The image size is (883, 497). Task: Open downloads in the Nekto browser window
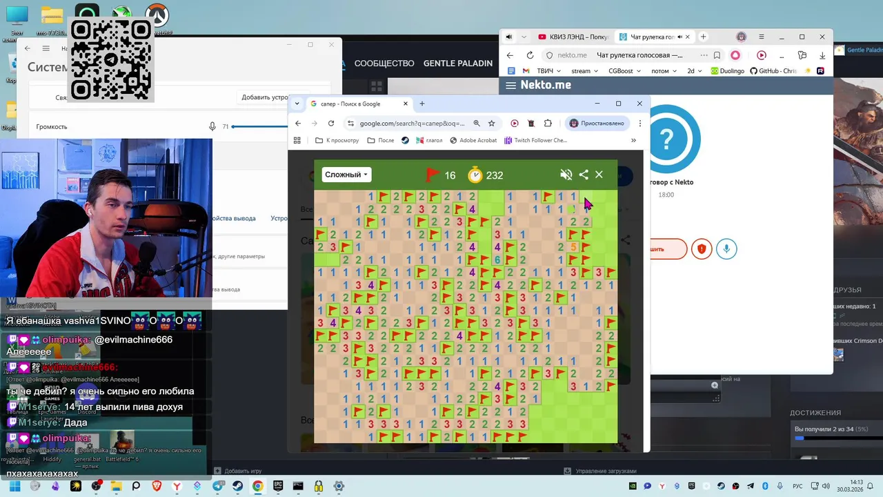[822, 55]
